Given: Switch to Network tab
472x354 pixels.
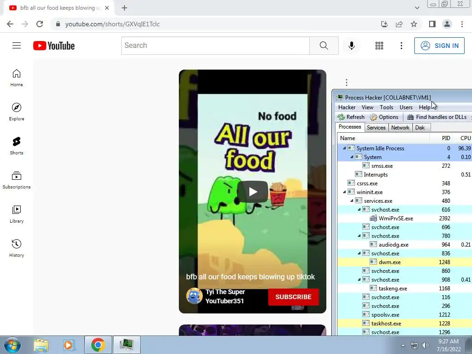Looking at the screenshot, I should (x=400, y=128).
